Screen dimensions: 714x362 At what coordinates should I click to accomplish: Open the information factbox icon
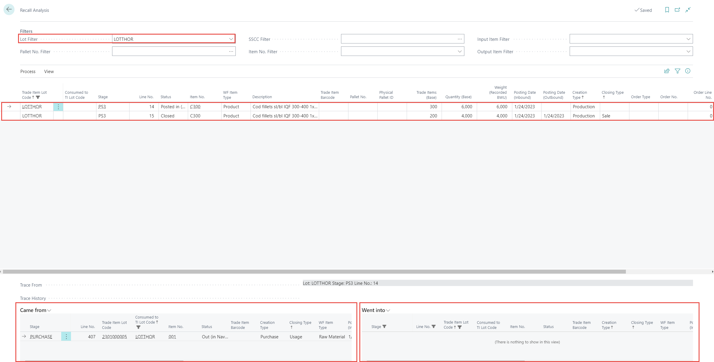(688, 71)
